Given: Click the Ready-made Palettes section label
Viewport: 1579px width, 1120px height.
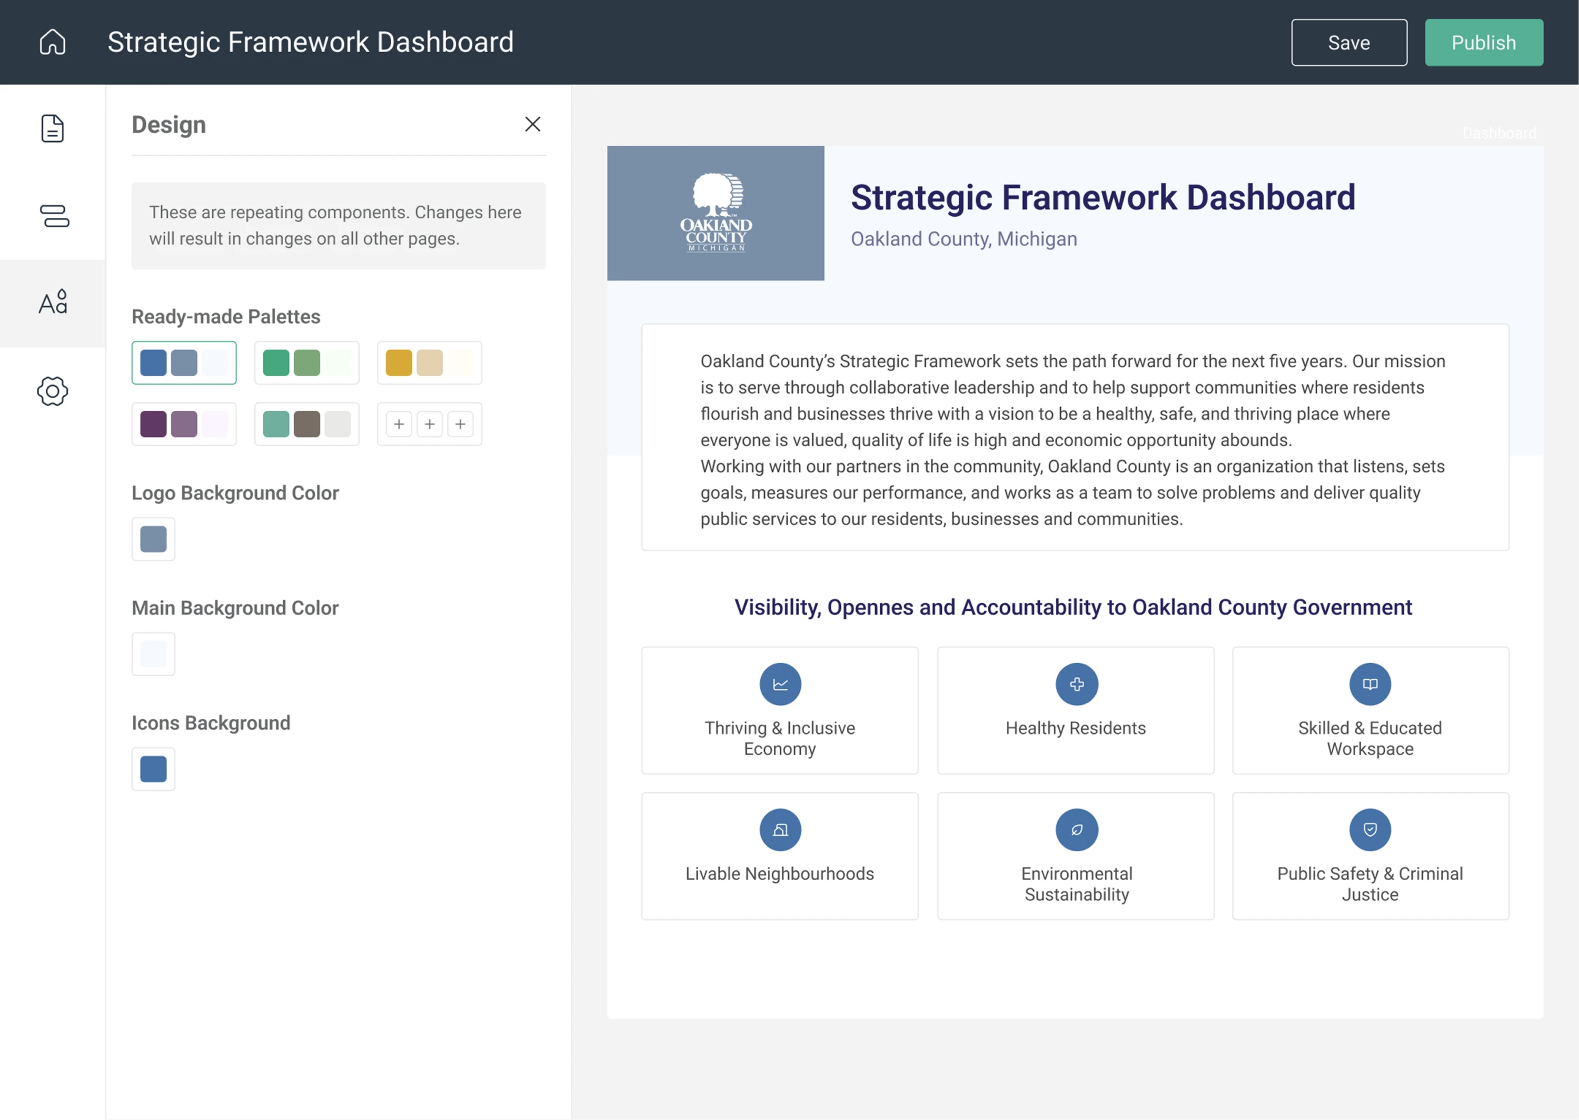Looking at the screenshot, I should click(x=226, y=317).
